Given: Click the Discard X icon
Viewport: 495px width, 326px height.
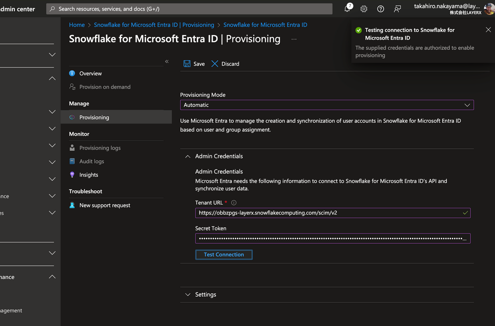Looking at the screenshot, I should point(215,64).
